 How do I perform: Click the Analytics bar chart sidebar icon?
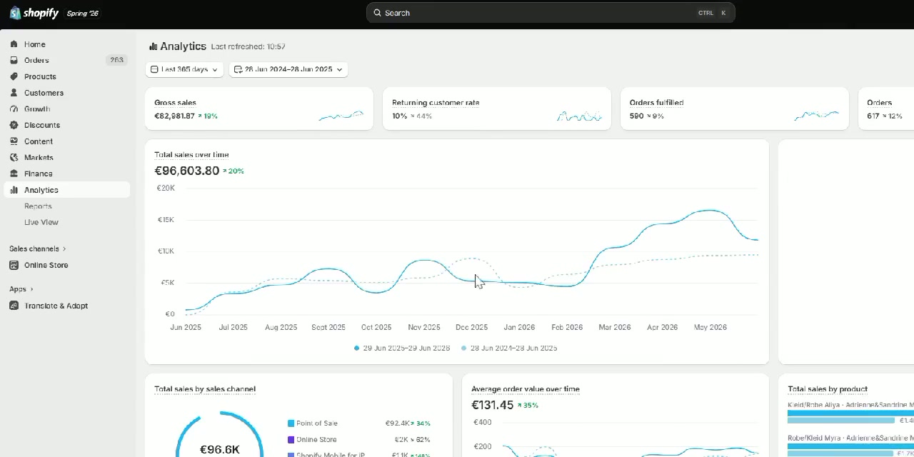[x=14, y=190]
